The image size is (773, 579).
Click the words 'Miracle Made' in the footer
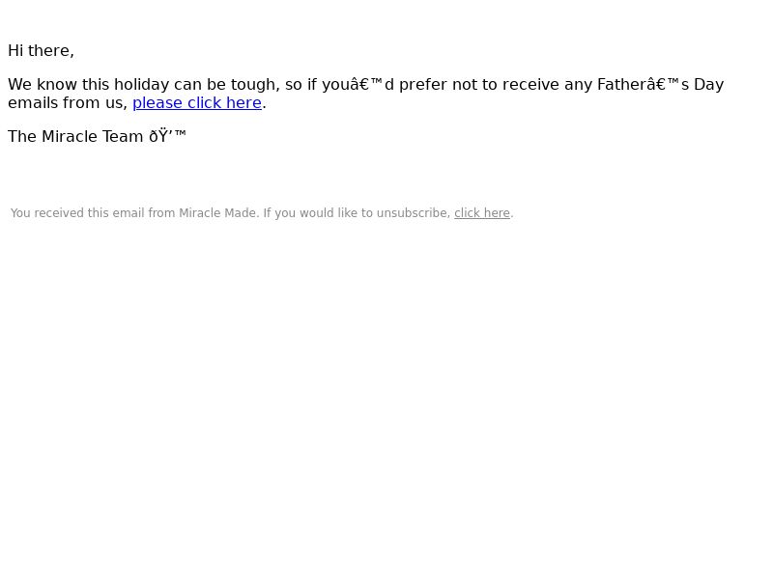coord(217,213)
